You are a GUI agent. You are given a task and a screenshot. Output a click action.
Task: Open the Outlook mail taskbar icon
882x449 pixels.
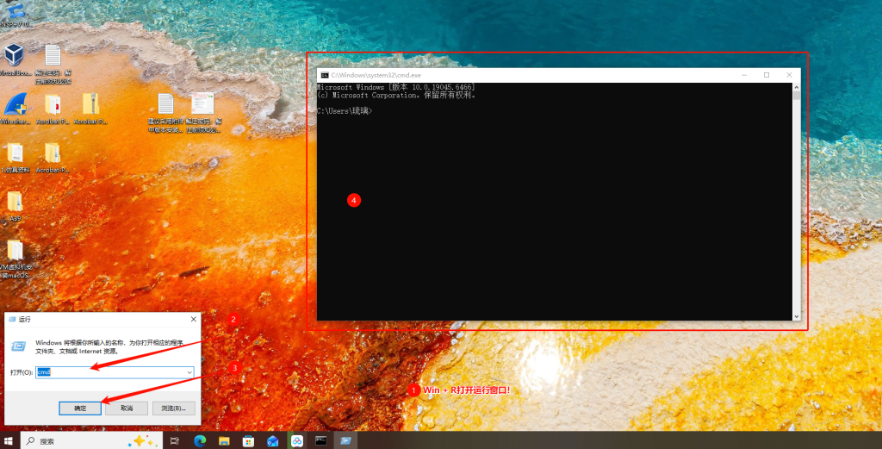pos(272,440)
